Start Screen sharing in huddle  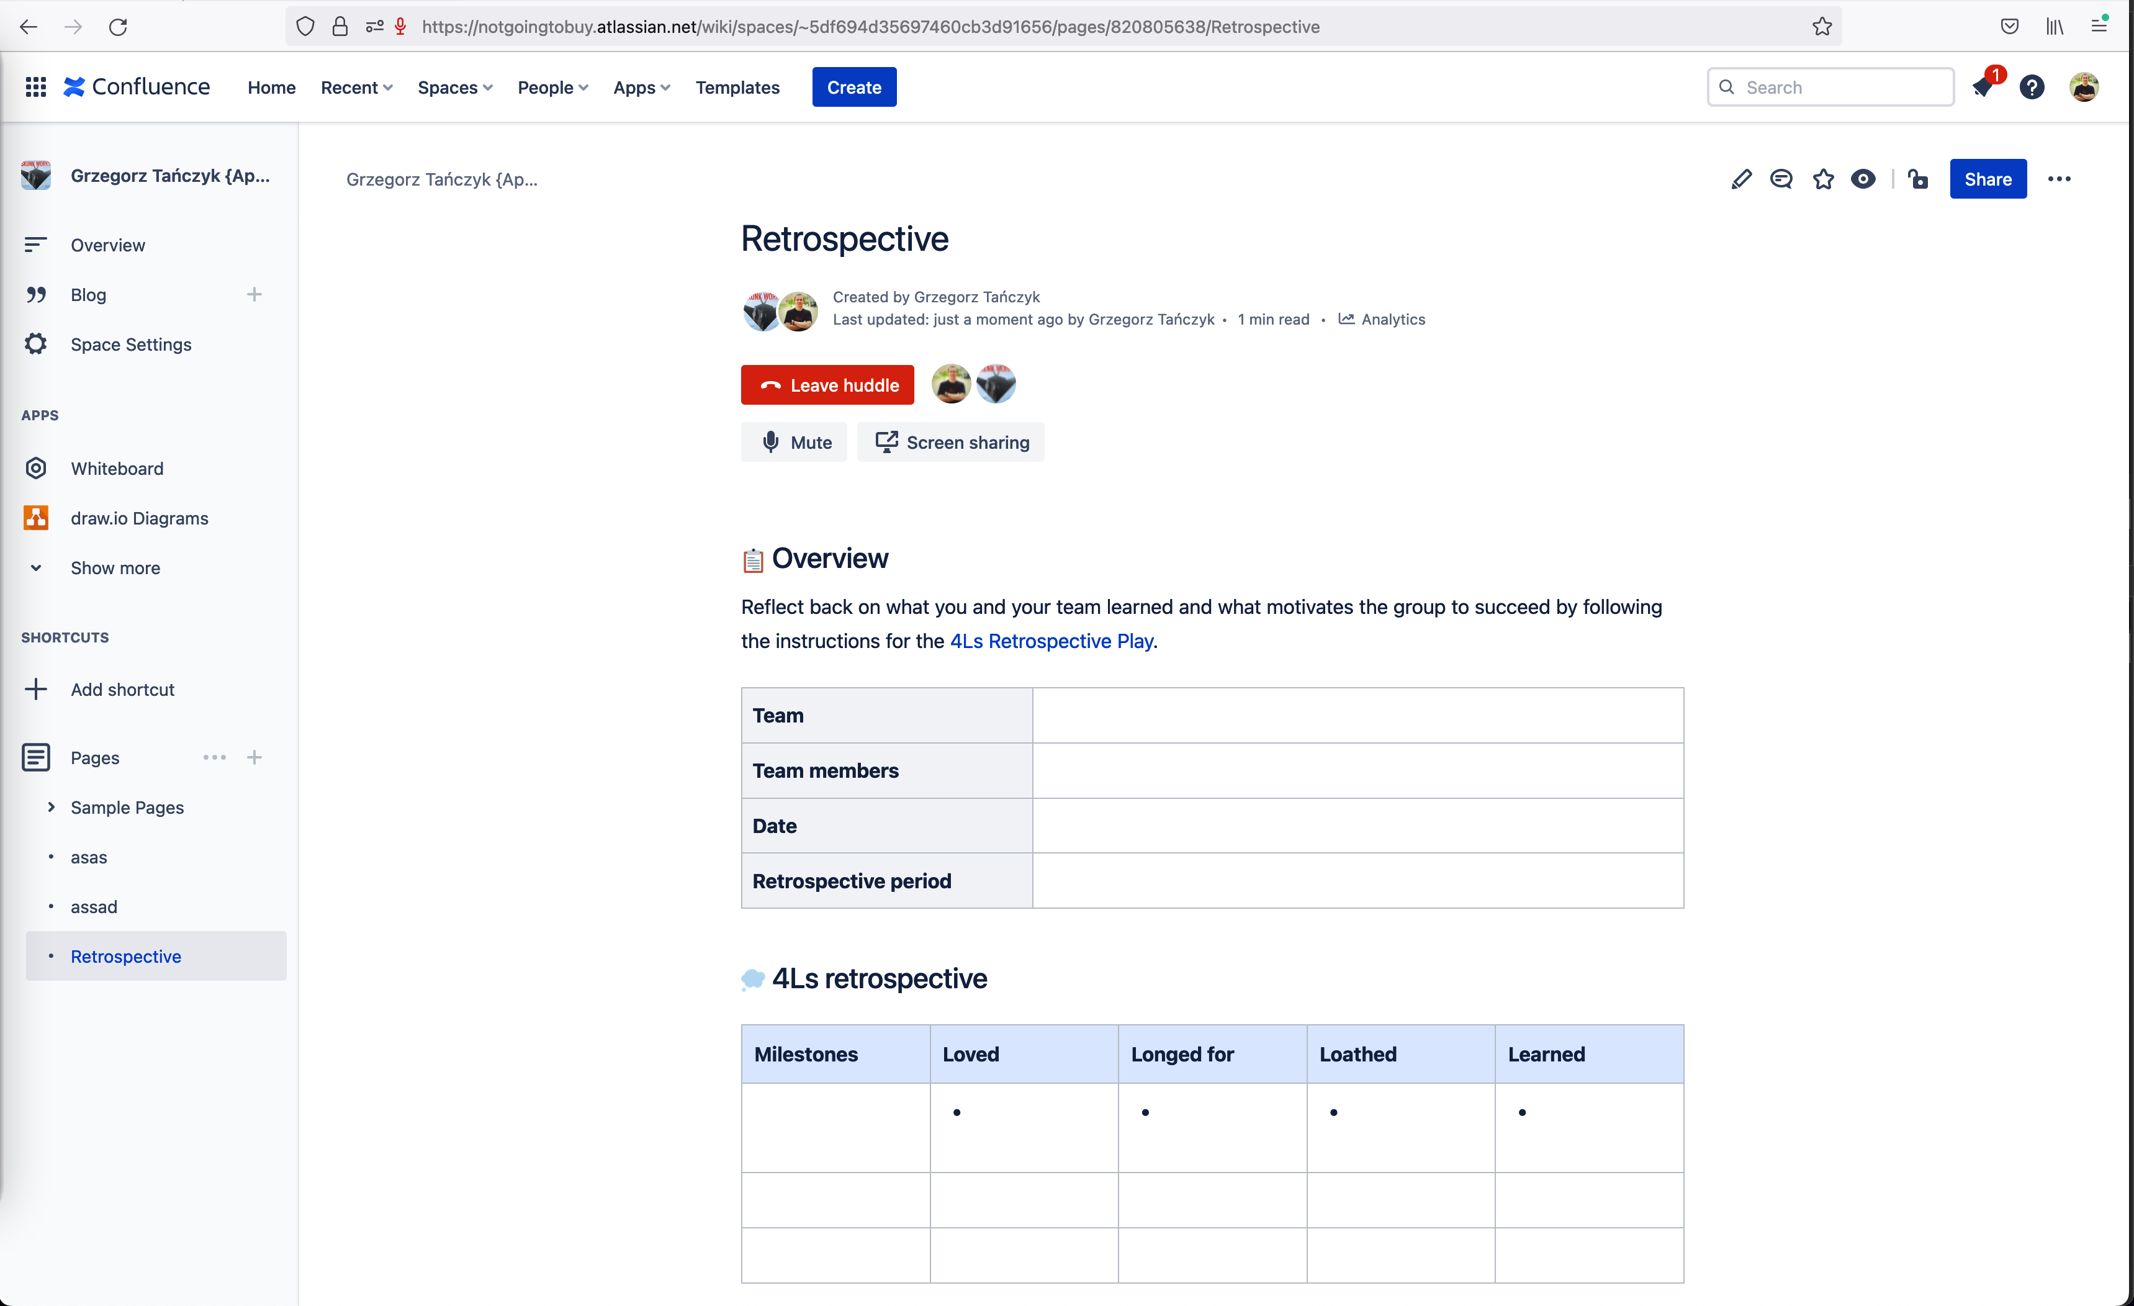tap(951, 443)
